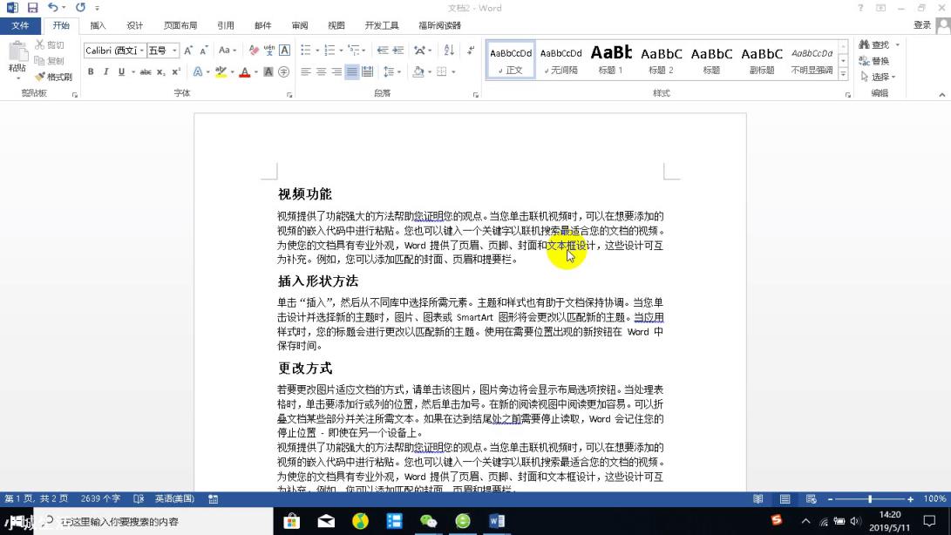
Task: Increase font size with grow icon
Action: (x=188, y=51)
